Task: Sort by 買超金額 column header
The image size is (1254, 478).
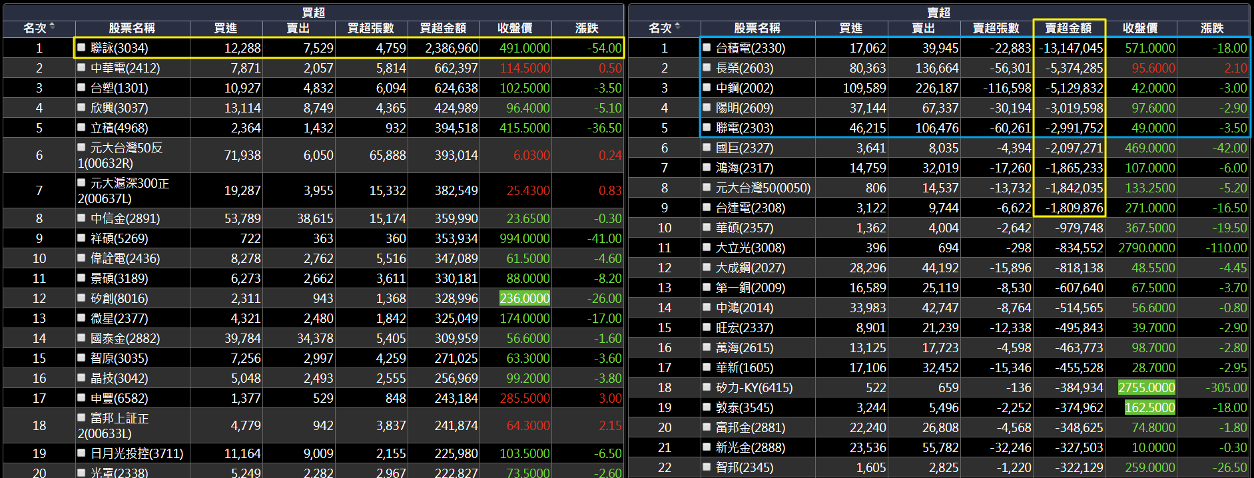Action: [x=443, y=28]
